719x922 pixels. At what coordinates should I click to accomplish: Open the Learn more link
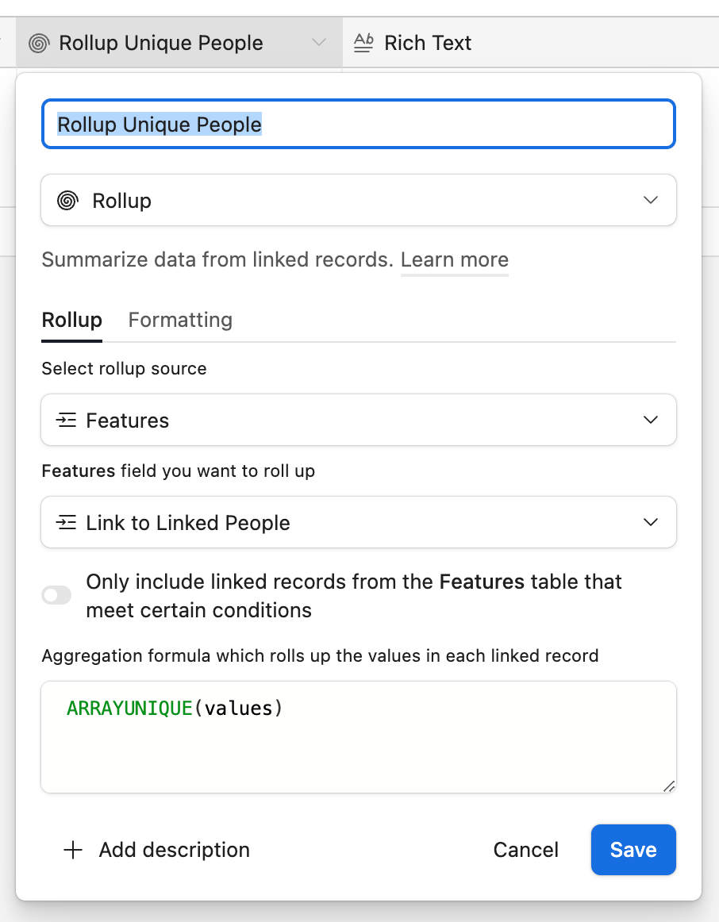pos(455,260)
